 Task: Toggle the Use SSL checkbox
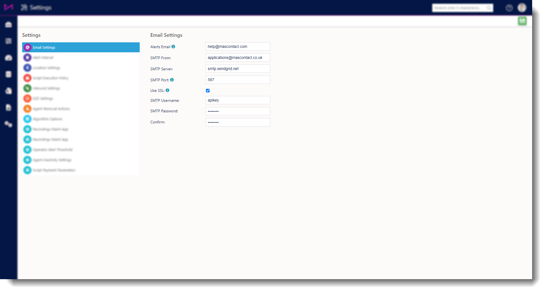click(208, 90)
